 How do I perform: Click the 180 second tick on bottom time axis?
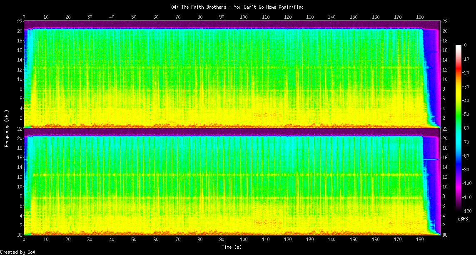(x=420, y=240)
